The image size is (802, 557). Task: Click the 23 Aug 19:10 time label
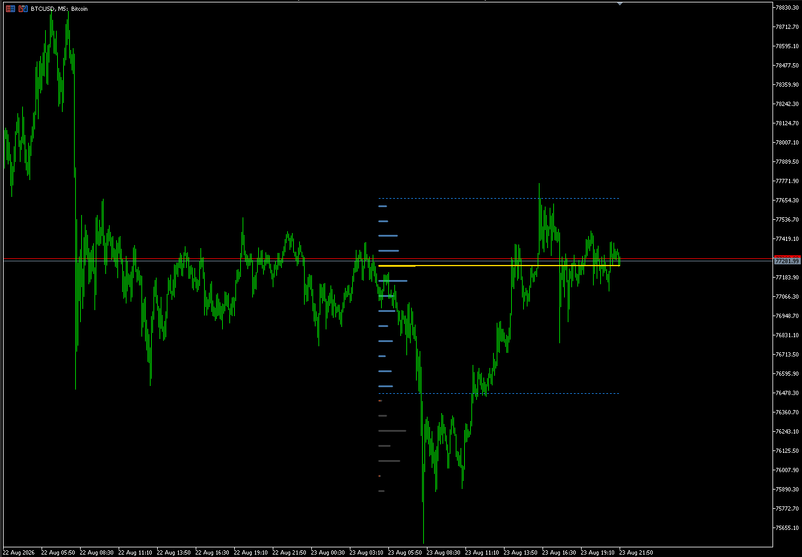[x=597, y=552]
